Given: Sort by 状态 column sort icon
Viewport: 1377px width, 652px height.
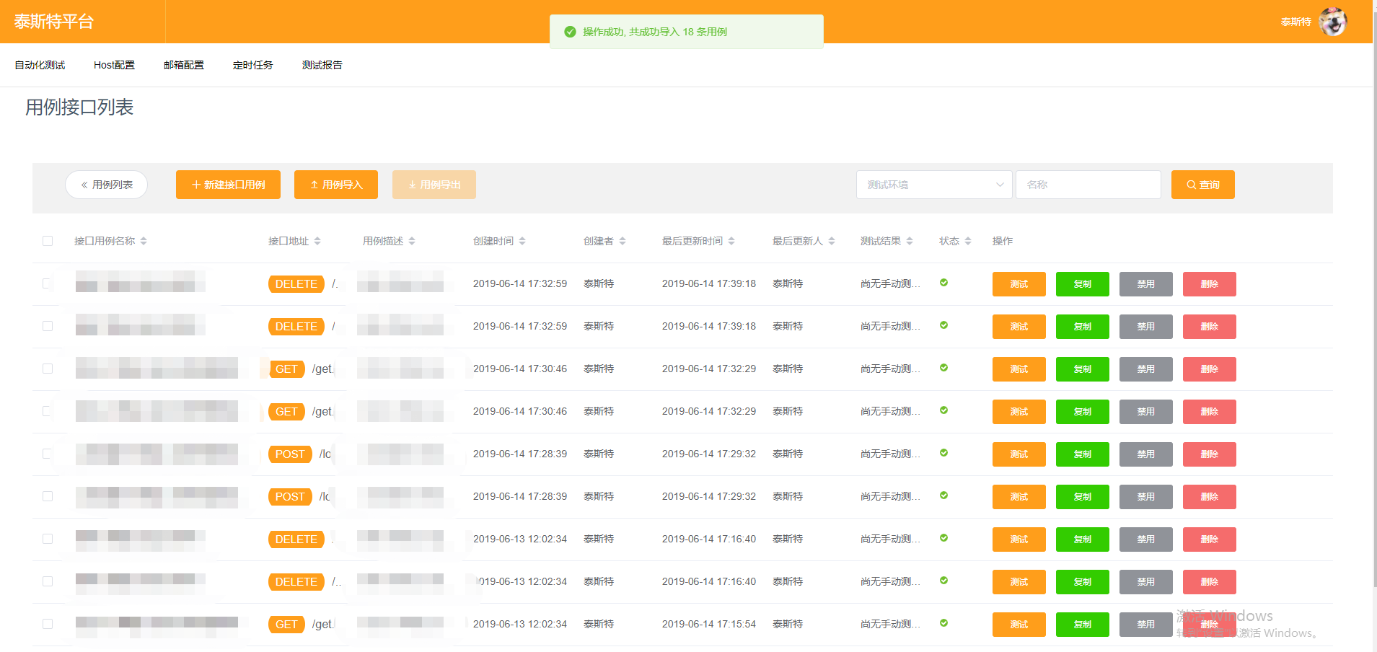Looking at the screenshot, I should (968, 241).
